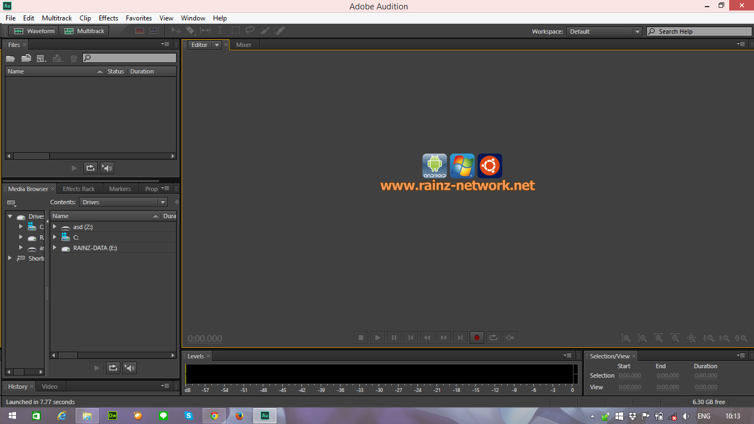The image size is (754, 424).
Task: Click the Search Help field
Action: click(699, 31)
